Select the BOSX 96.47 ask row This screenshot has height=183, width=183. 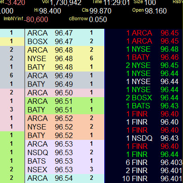point(65,41)
